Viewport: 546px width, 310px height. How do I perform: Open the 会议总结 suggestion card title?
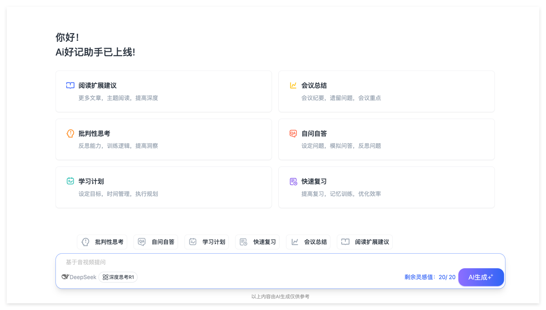point(314,85)
